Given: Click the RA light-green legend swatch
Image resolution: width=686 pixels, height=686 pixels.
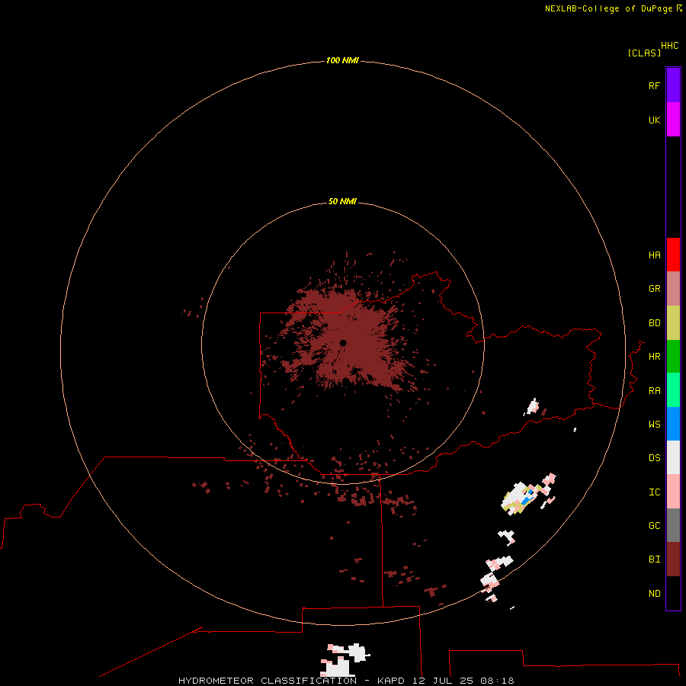Looking at the screenshot, I should point(673,390).
